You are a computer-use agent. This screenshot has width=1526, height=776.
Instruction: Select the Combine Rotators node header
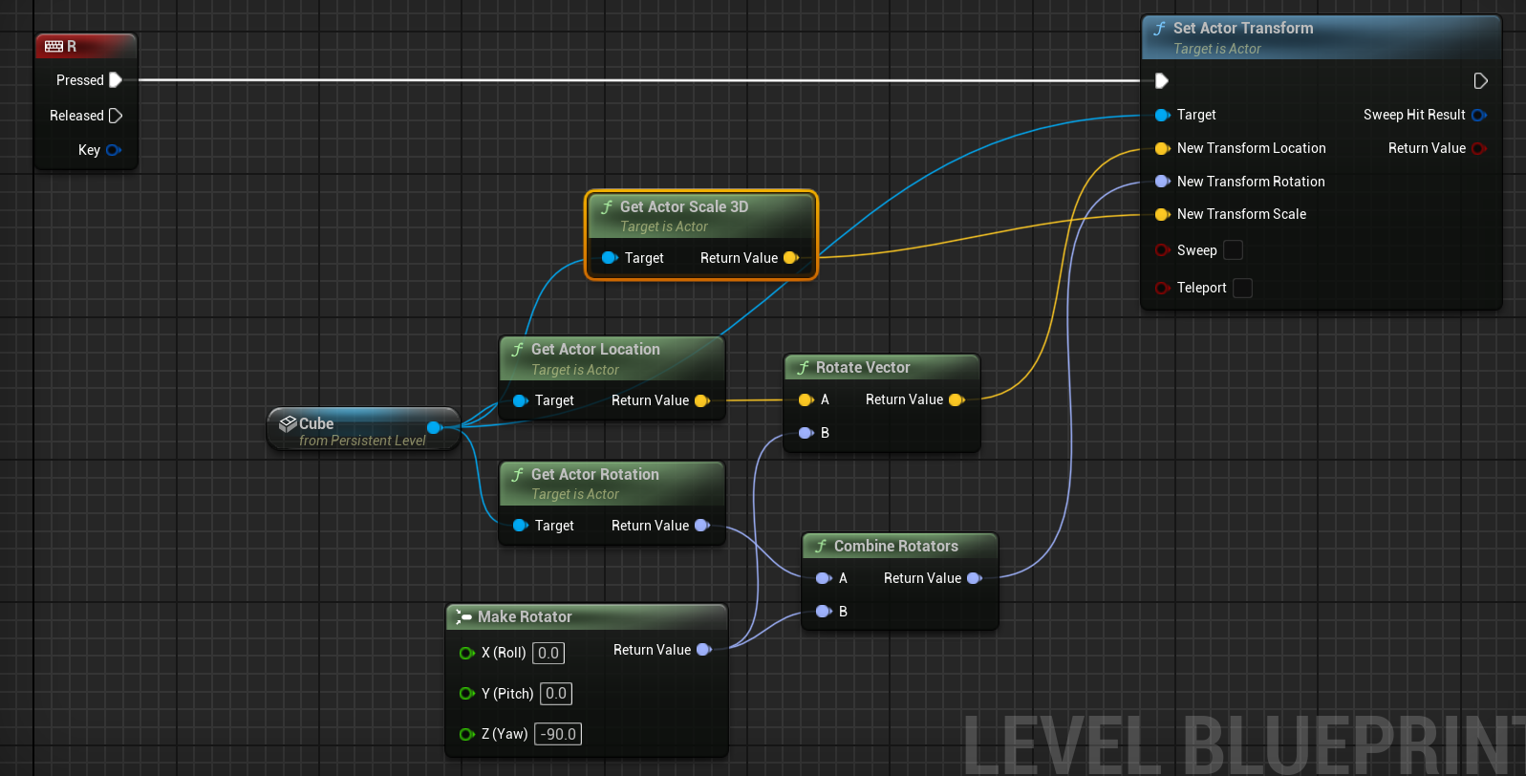click(900, 546)
